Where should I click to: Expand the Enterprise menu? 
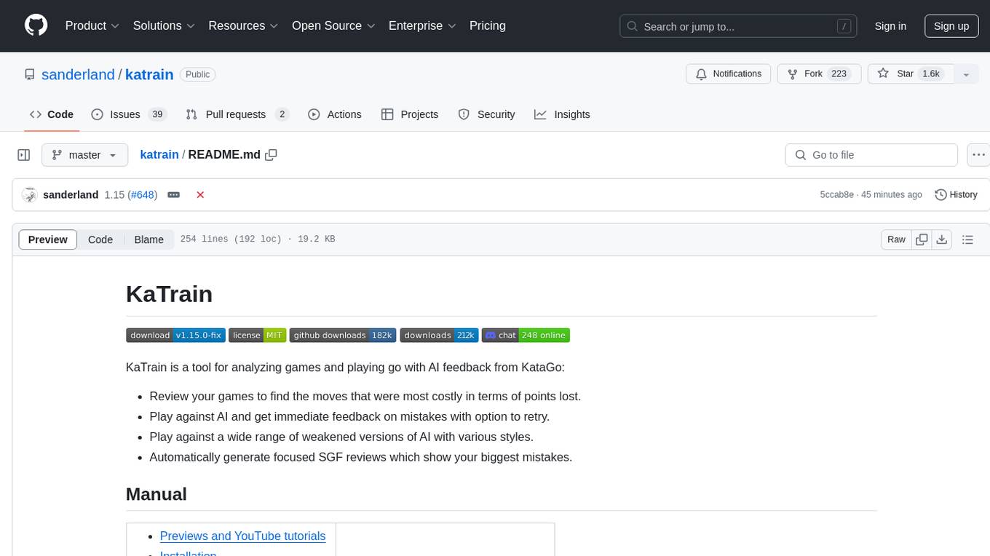pos(423,25)
